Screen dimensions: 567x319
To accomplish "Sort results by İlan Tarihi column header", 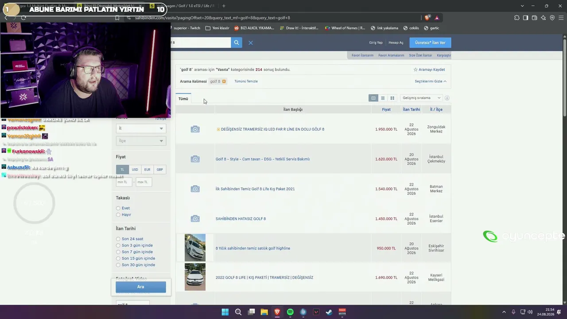I will 412,109.
